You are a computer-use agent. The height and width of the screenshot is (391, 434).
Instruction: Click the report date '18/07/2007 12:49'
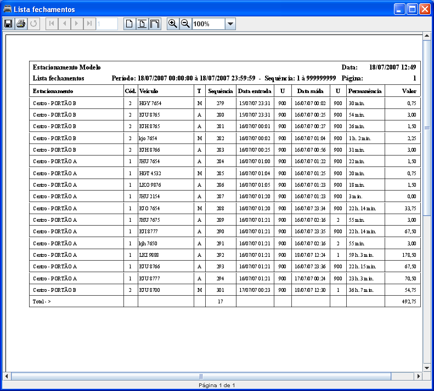pyautogui.click(x=393, y=67)
